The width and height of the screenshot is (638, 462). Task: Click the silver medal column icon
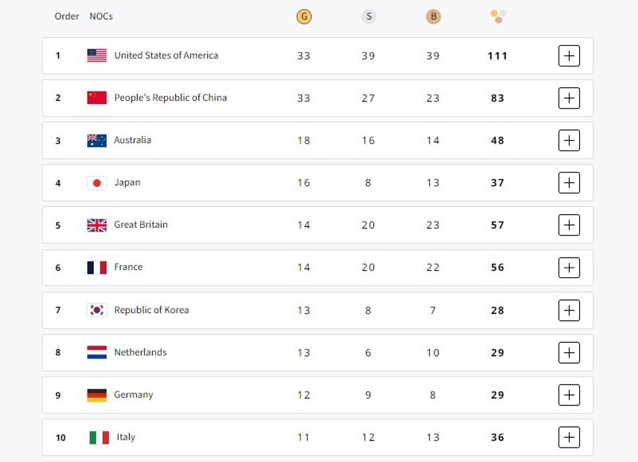click(368, 16)
